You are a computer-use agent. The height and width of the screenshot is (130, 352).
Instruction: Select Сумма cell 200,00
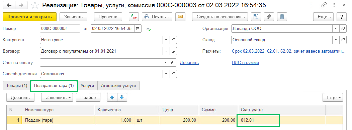click(x=218, y=120)
